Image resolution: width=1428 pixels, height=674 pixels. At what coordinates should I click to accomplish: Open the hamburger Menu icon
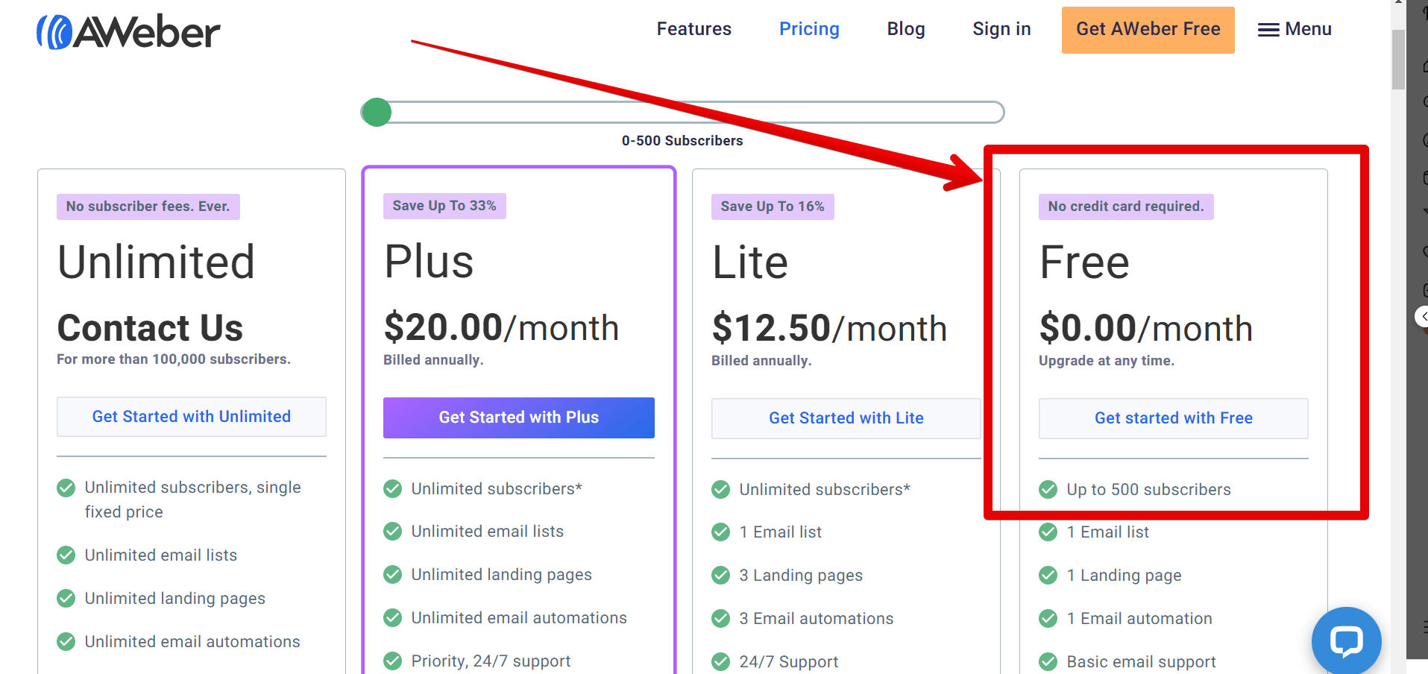click(1268, 30)
